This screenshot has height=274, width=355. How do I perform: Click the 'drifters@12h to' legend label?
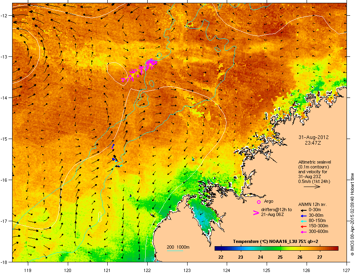pos(276,210)
